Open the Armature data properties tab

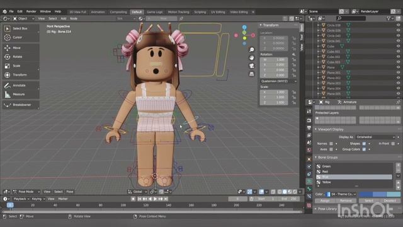pos(309,182)
